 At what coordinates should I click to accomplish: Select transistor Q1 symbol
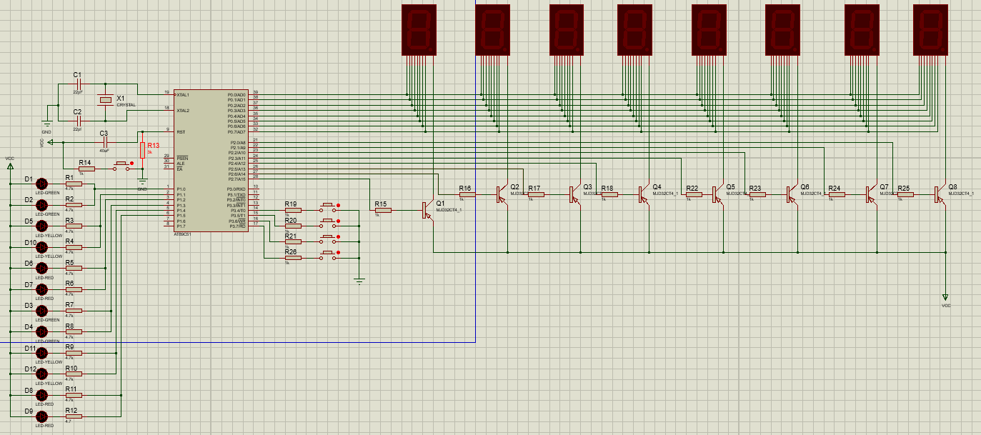click(427, 210)
